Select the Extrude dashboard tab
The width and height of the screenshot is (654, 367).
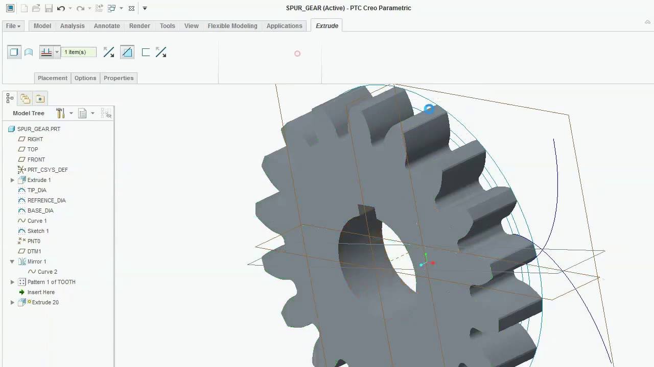327,26
